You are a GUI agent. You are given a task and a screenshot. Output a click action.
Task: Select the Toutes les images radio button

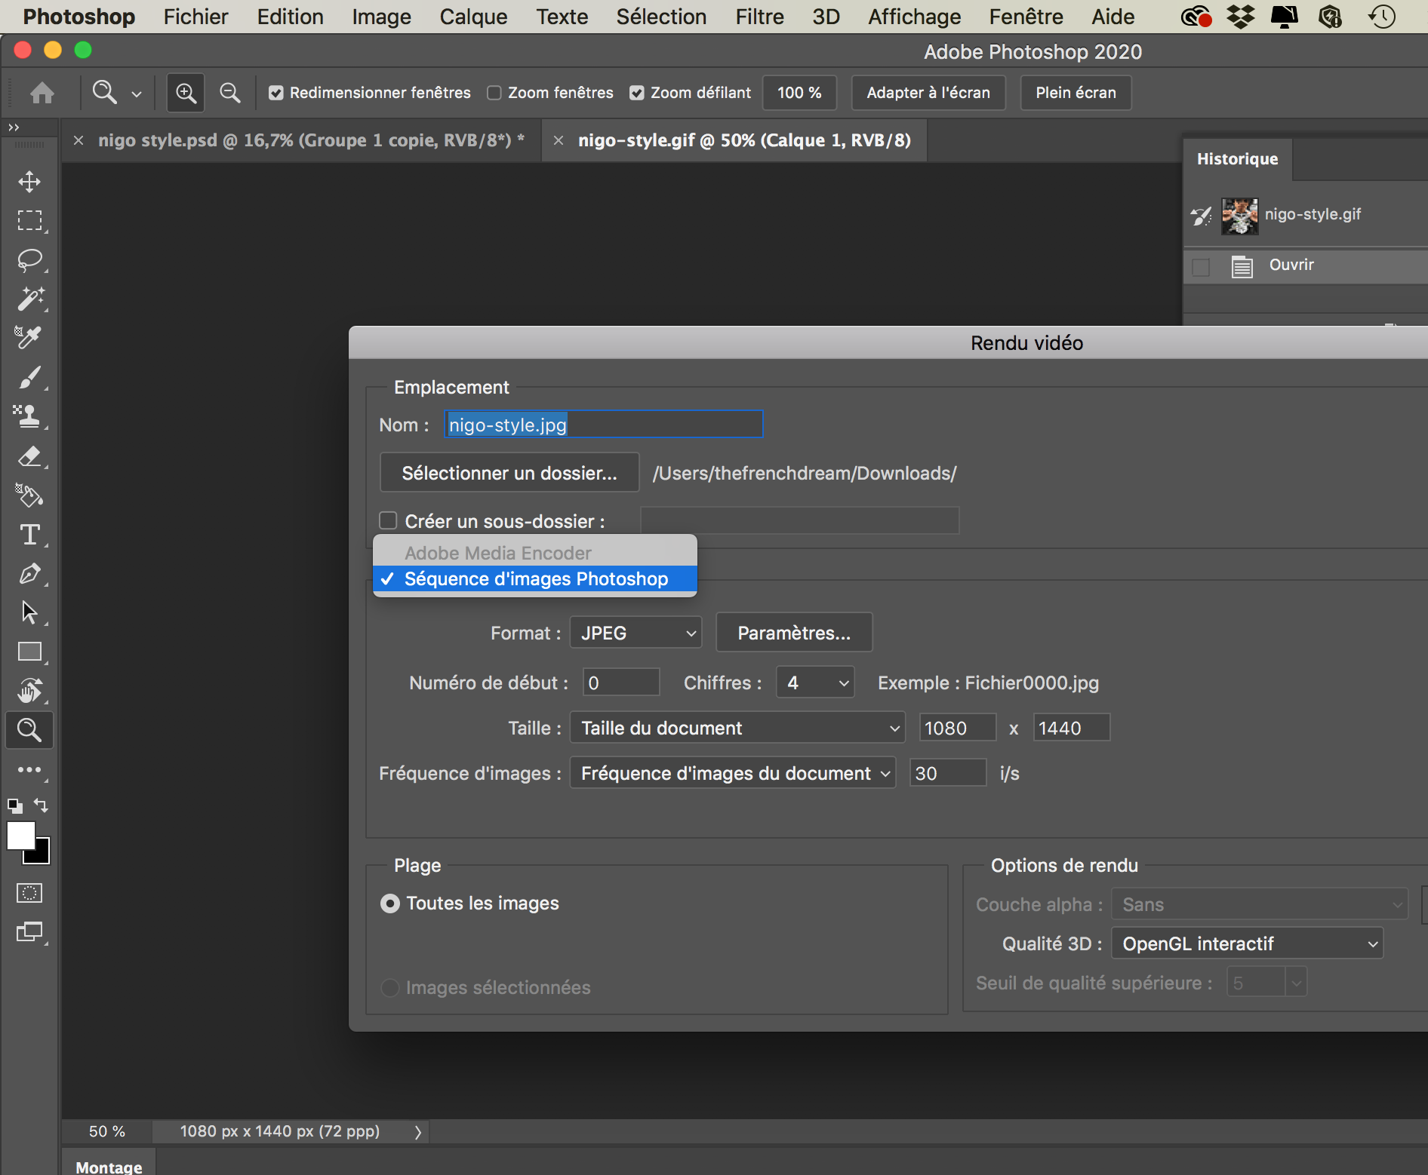click(x=390, y=903)
